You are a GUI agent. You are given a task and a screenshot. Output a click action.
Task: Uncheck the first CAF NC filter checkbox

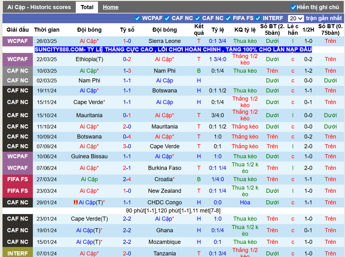click(167, 19)
